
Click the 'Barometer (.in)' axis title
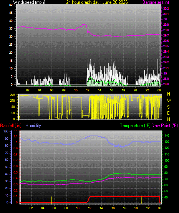click(156, 2)
